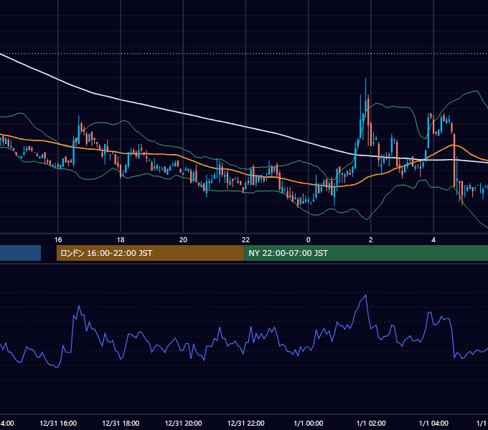Click the 12/31 22:00 time label

[x=246, y=423]
